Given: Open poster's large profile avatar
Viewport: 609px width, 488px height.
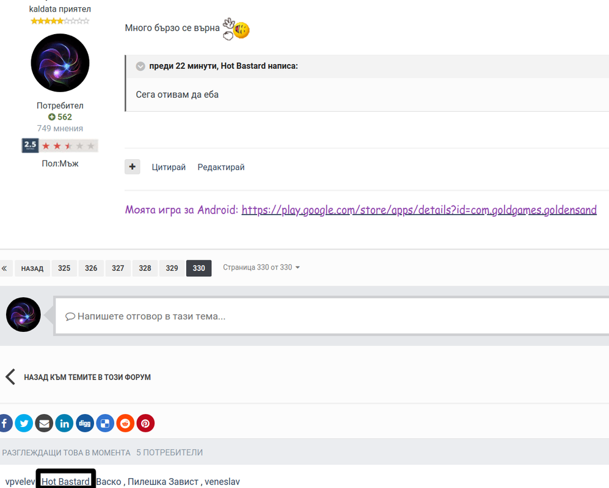Looking at the screenshot, I should coord(60,63).
